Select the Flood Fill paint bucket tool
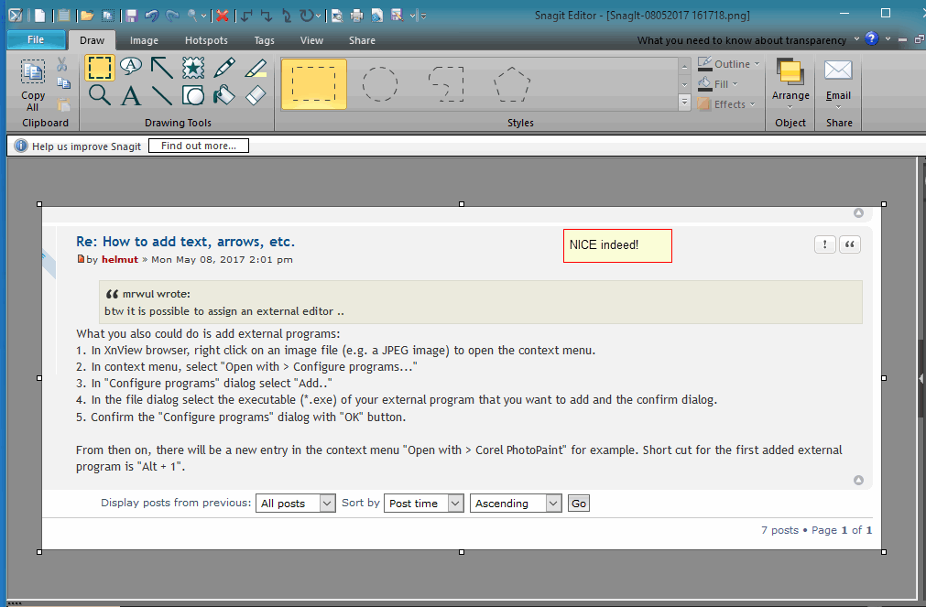This screenshot has height=607, width=926. (x=224, y=95)
